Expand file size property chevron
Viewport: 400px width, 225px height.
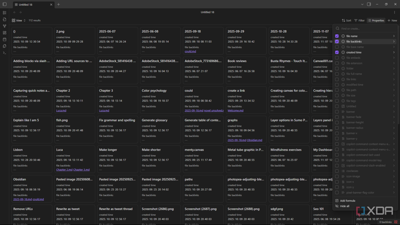[x=394, y=95]
